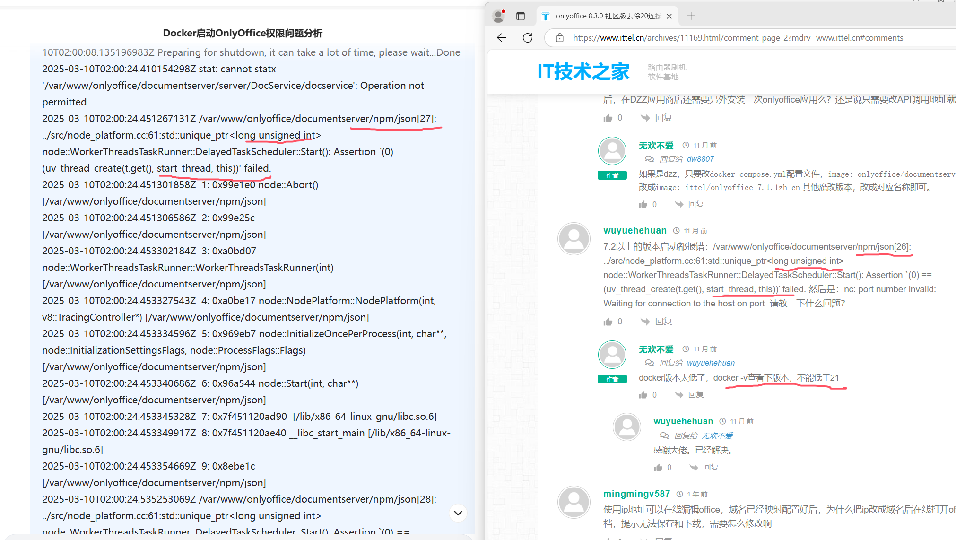Click the mingmingv587 avatar
The height and width of the screenshot is (540, 956).
coord(574,502)
